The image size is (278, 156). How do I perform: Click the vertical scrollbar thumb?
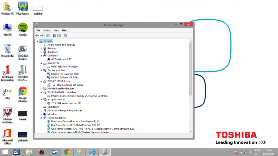[191, 69]
